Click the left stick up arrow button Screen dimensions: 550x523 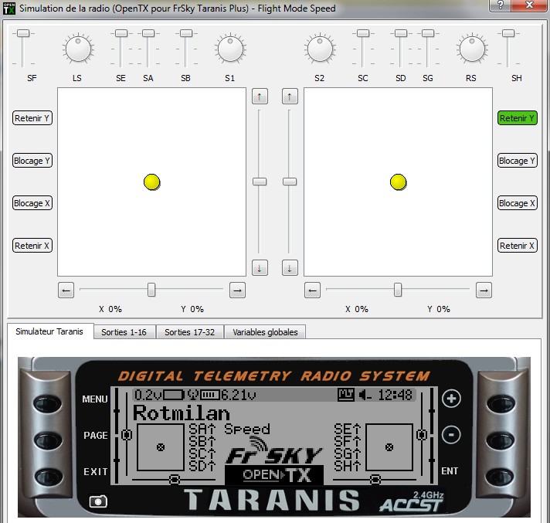[260, 97]
